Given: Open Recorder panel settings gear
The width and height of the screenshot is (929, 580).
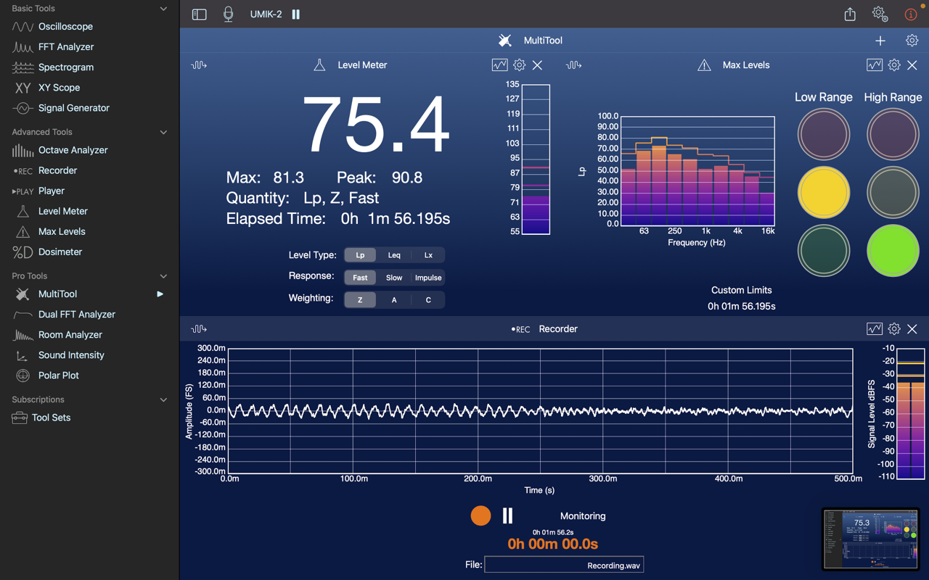Looking at the screenshot, I should pos(894,329).
